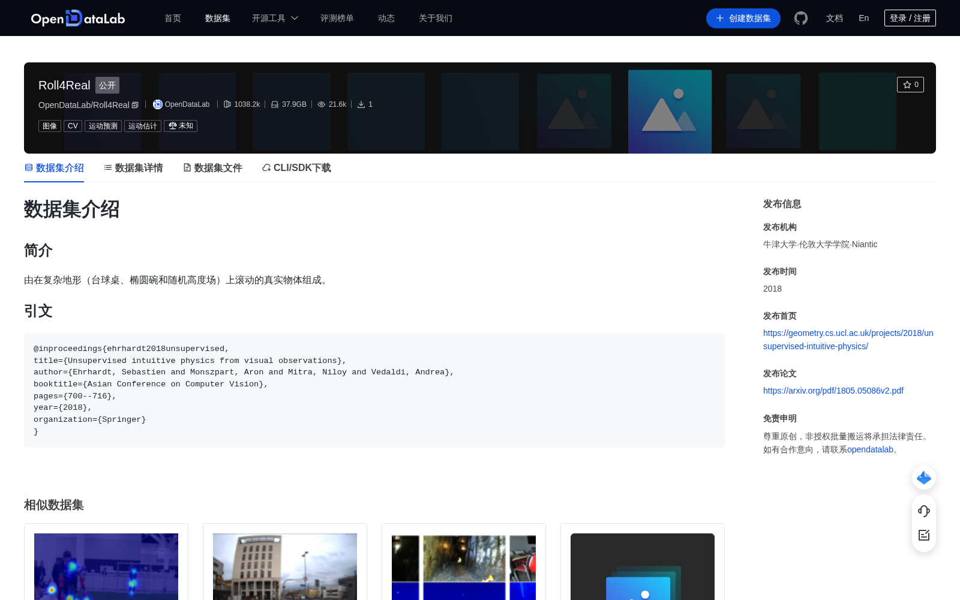The width and height of the screenshot is (960, 600).
Task: Click the 登录 / 注册 button
Action: point(910,18)
